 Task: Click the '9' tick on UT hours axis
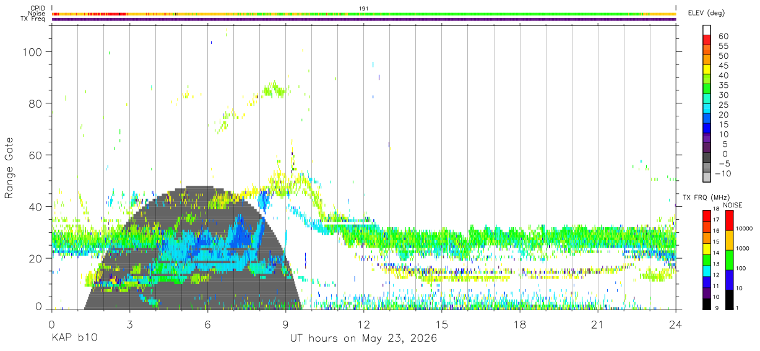[285, 324]
